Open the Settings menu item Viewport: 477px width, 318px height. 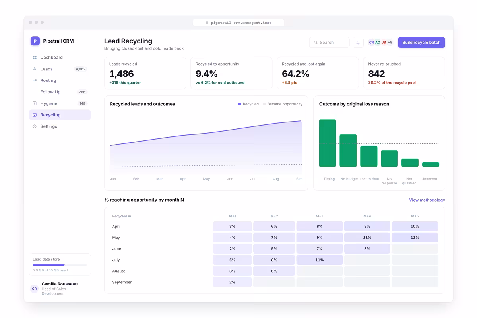60,126
